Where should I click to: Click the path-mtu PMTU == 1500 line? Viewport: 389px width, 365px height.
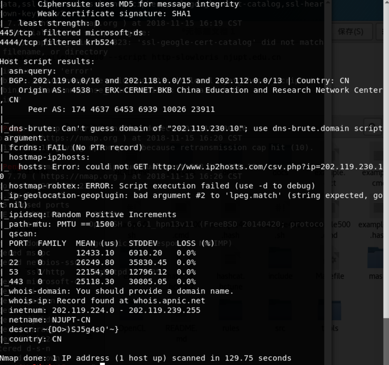click(61, 224)
